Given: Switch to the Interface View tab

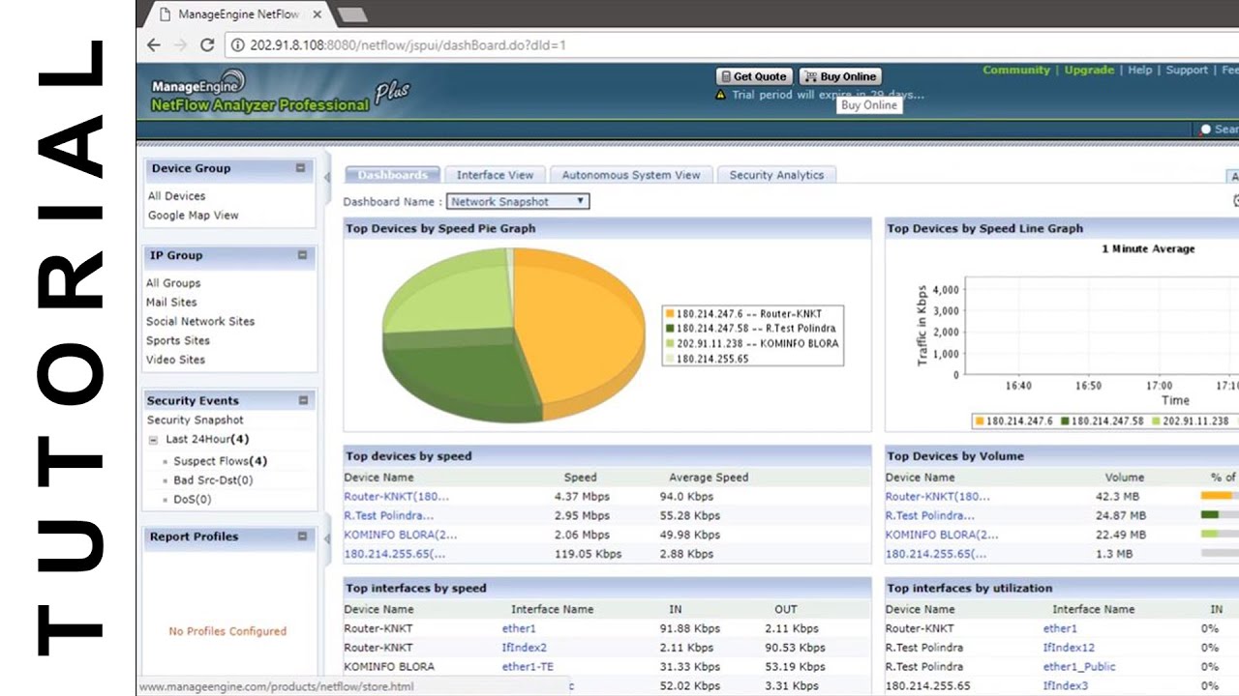Looking at the screenshot, I should coord(495,175).
